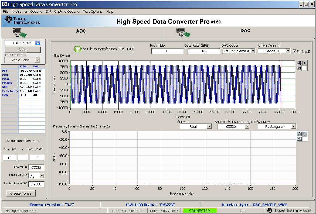Click the Tone Center input field

tap(37, 158)
